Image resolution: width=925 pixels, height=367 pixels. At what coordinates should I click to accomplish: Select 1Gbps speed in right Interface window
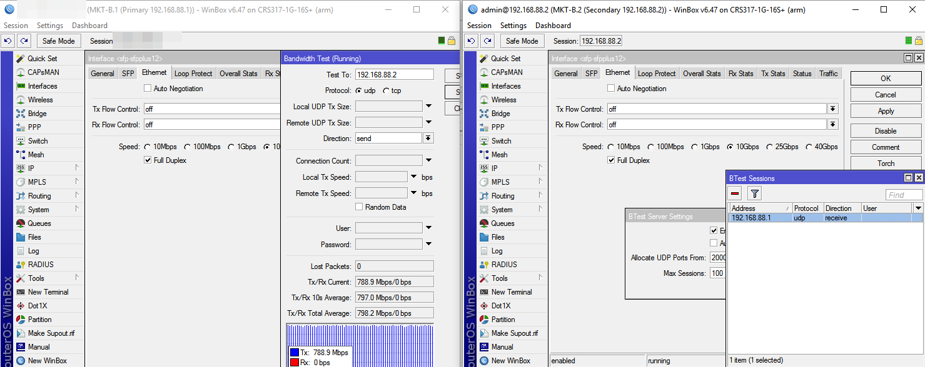coord(694,147)
